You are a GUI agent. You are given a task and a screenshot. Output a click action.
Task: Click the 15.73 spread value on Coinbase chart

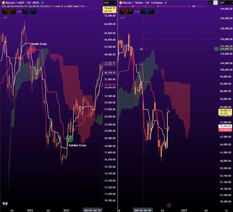tap(137, 12)
